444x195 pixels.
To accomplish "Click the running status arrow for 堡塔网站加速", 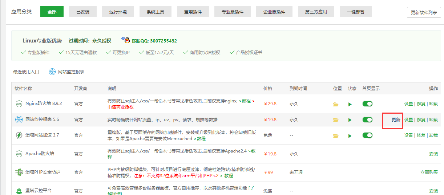I will 350,136.
